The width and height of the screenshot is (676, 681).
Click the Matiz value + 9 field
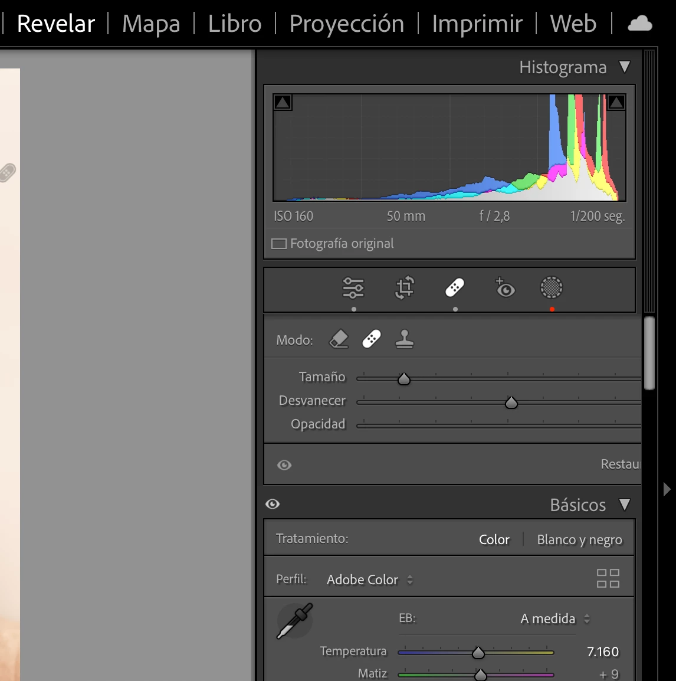click(x=609, y=674)
